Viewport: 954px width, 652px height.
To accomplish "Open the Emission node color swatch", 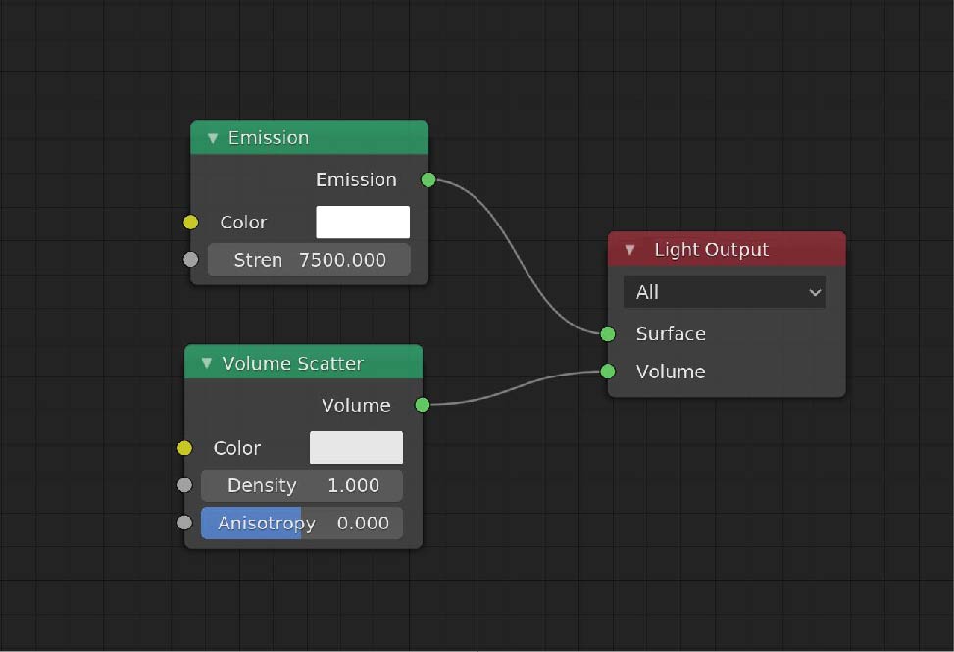I will click(x=363, y=222).
